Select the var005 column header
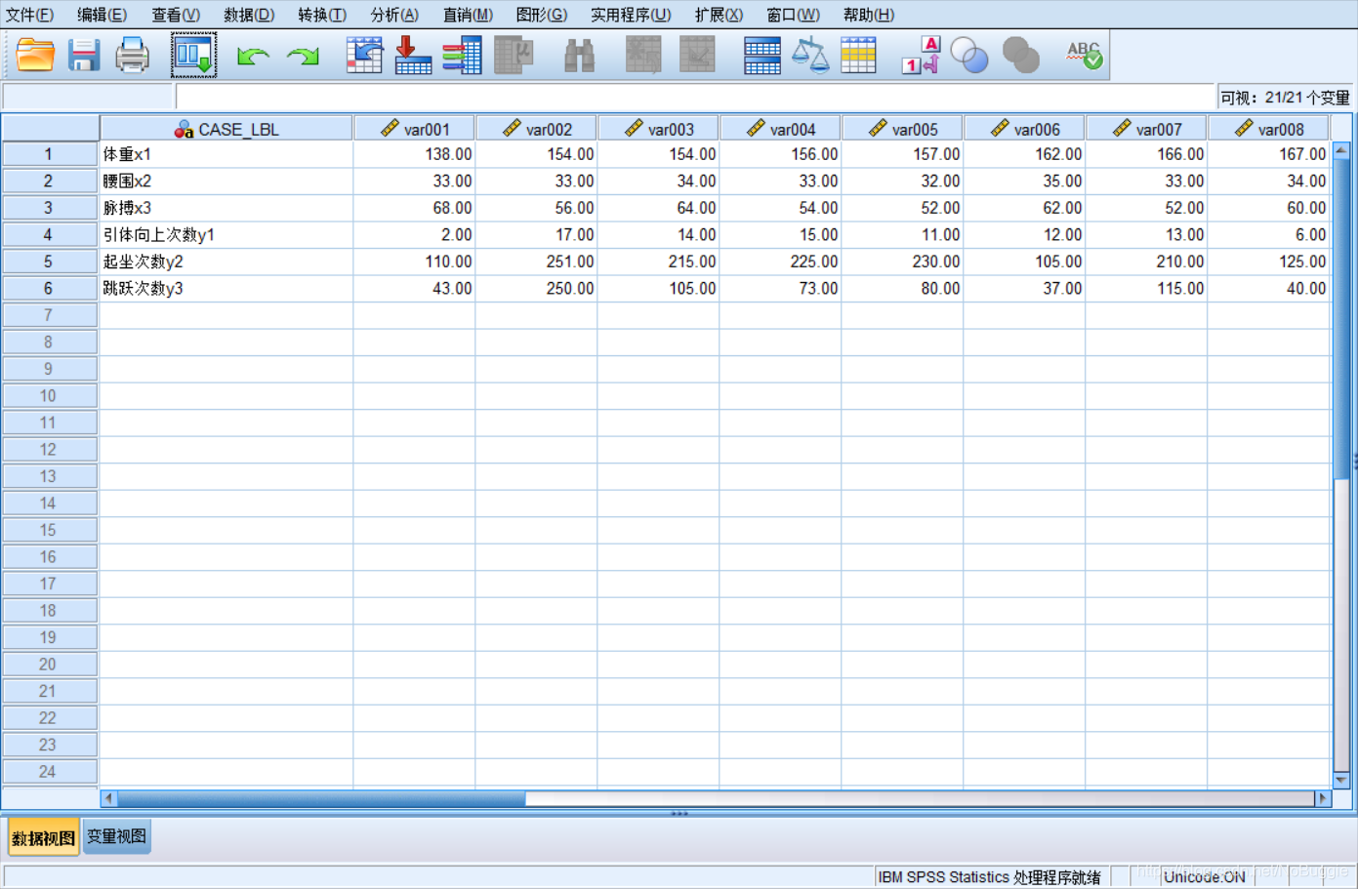Screen dimensions: 1358x889 coord(903,129)
